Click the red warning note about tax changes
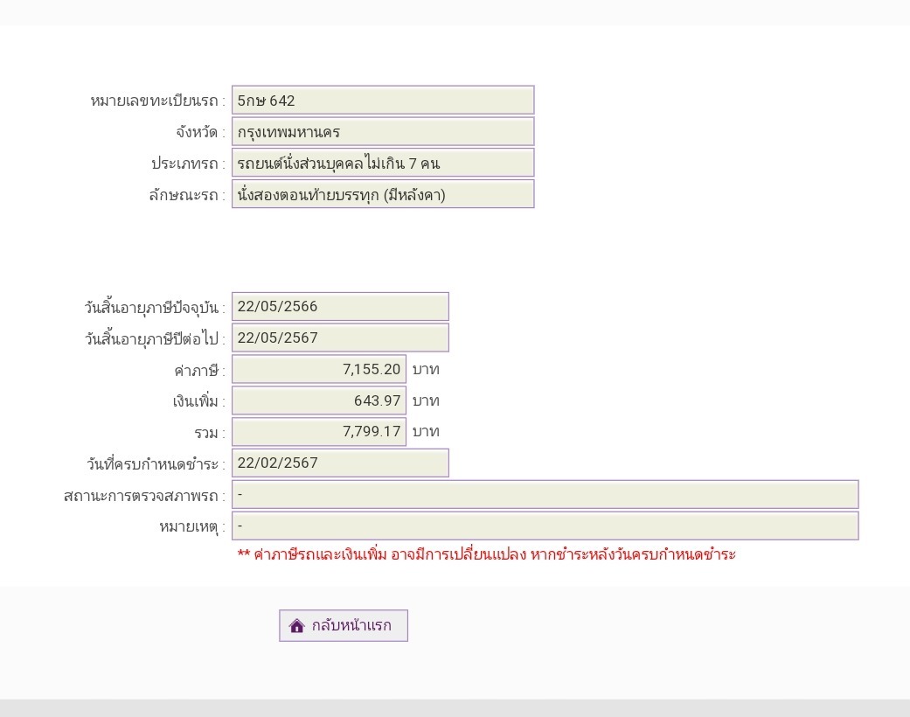Image resolution: width=910 pixels, height=717 pixels. point(486,554)
